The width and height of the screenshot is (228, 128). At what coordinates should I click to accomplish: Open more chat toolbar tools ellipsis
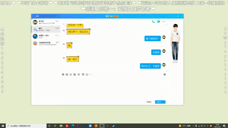tap(91, 74)
